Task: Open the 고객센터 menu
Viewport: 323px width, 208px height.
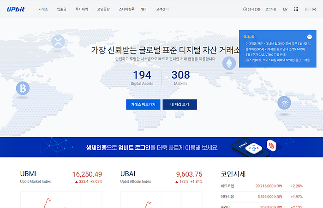Action: [x=162, y=9]
